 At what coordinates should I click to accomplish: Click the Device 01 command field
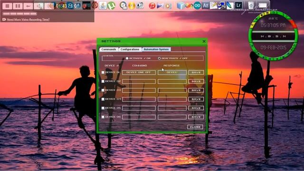tap(139, 72)
